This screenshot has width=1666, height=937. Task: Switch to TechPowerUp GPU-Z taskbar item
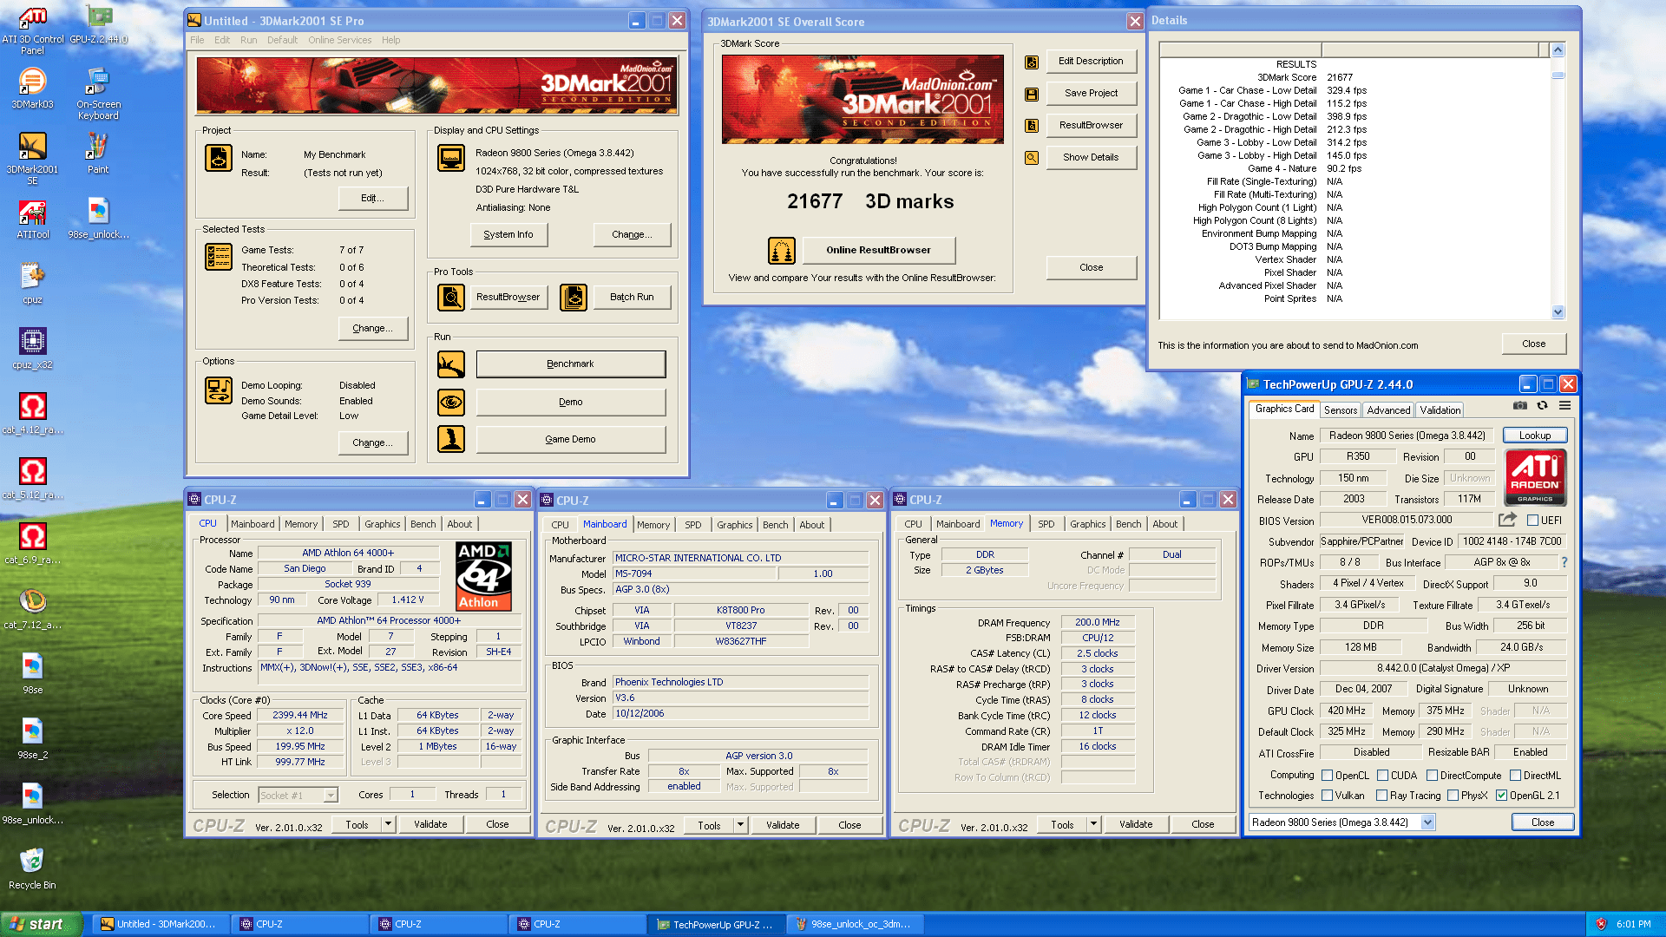[716, 925]
